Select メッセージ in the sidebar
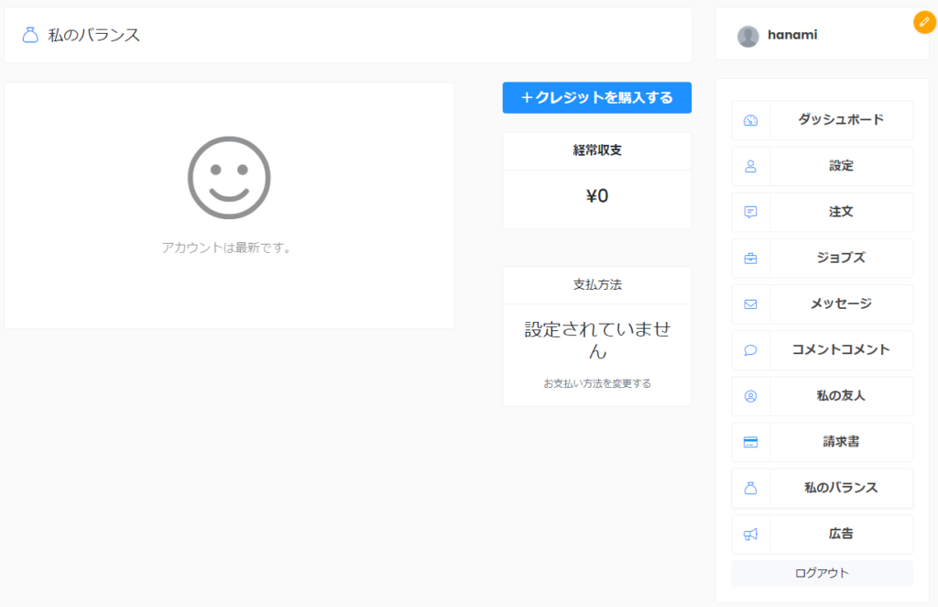Screen dimensions: 938x607 840,303
